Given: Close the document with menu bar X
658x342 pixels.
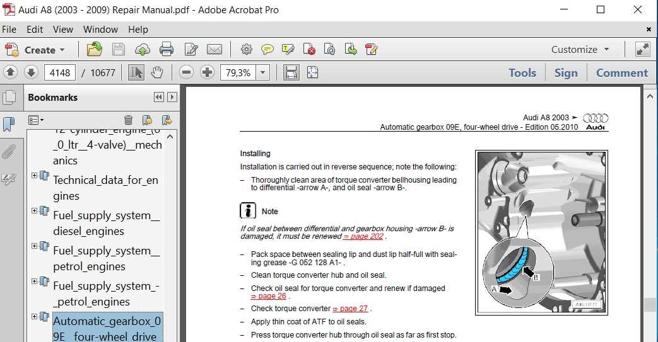Looking at the screenshot, I should (649, 30).
